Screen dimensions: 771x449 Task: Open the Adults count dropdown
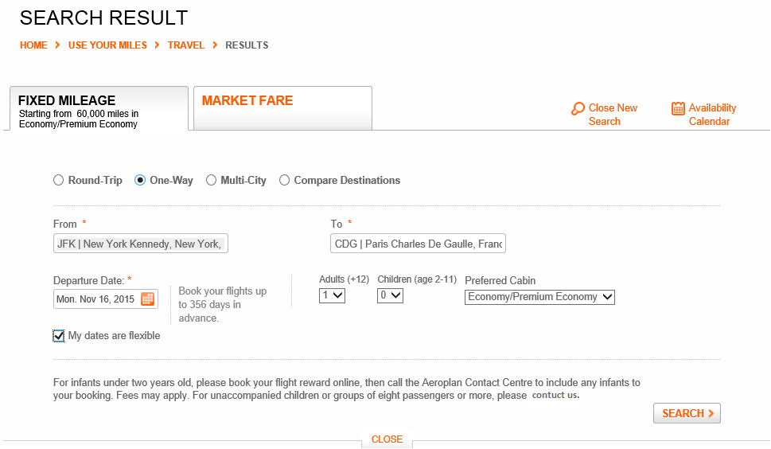pyautogui.click(x=332, y=295)
